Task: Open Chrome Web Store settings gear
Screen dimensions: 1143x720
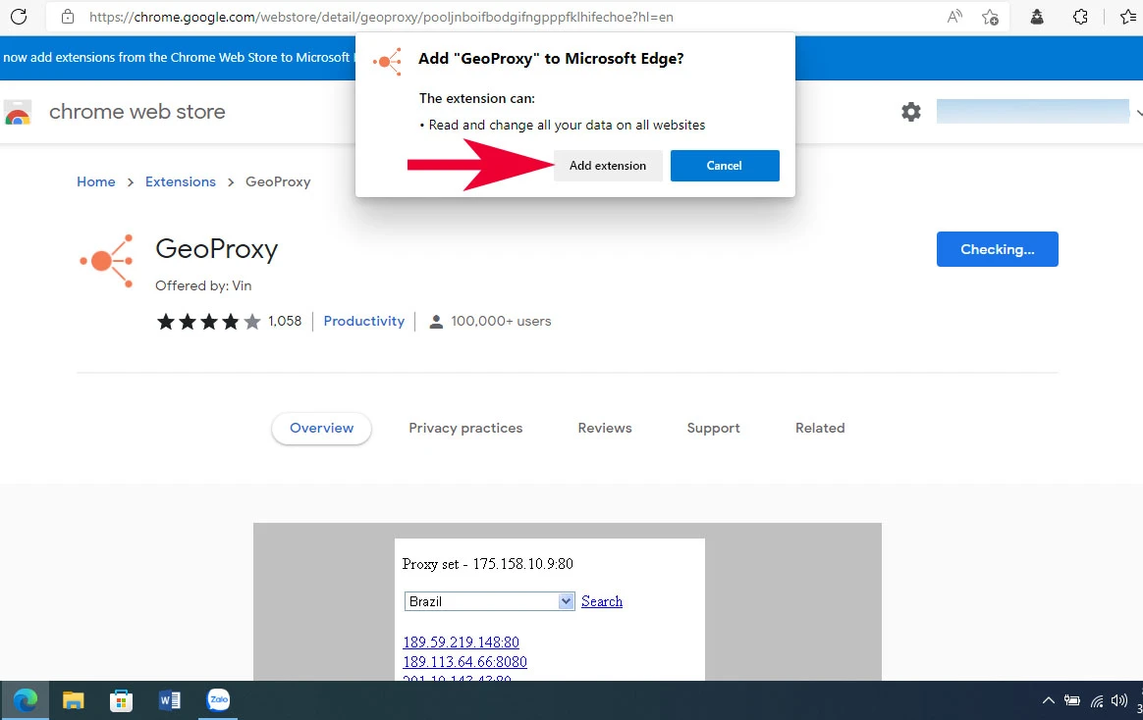Action: coord(911,112)
